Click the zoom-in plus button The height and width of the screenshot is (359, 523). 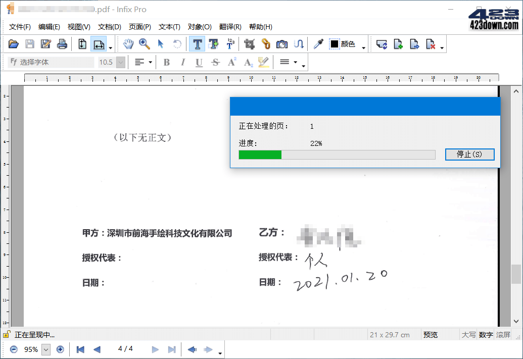(60, 349)
